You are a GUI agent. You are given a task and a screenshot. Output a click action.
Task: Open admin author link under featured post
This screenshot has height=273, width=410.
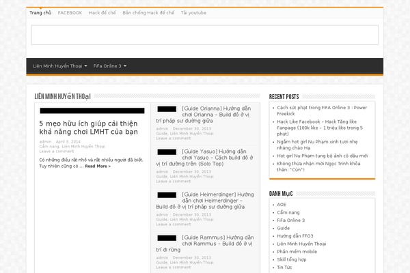pyautogui.click(x=45, y=141)
